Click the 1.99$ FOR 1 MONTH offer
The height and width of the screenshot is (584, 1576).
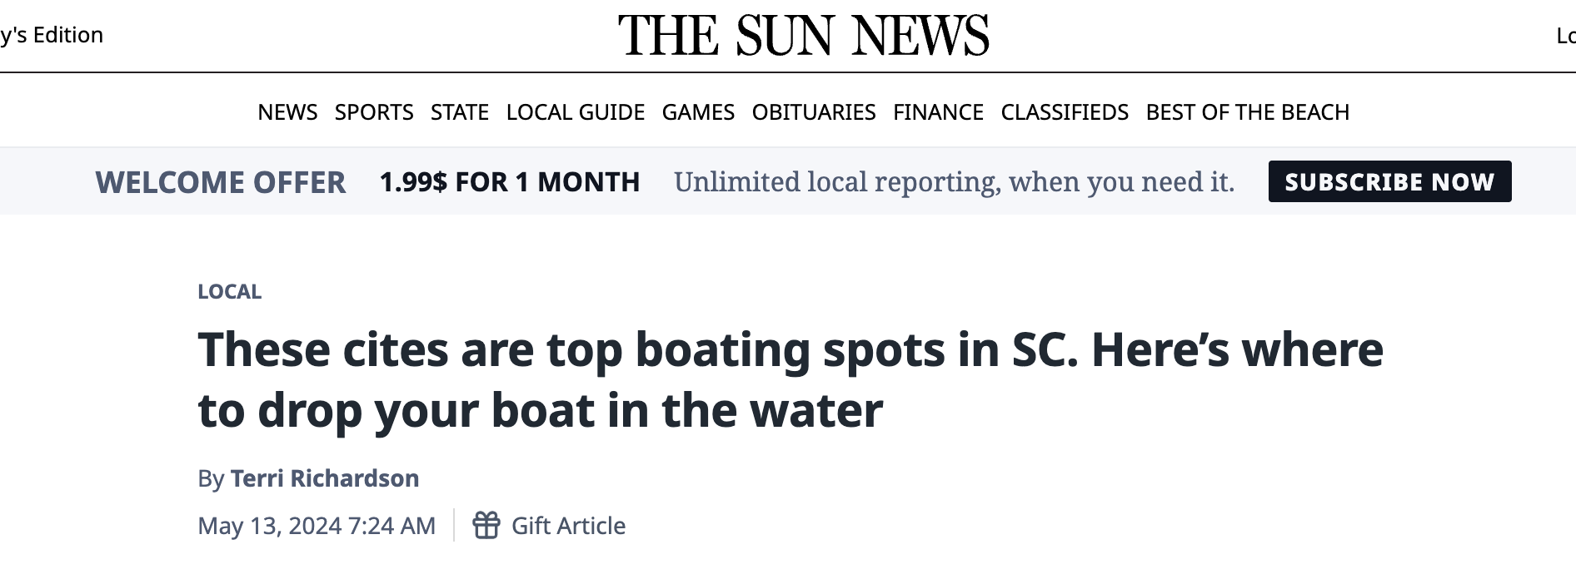(510, 182)
